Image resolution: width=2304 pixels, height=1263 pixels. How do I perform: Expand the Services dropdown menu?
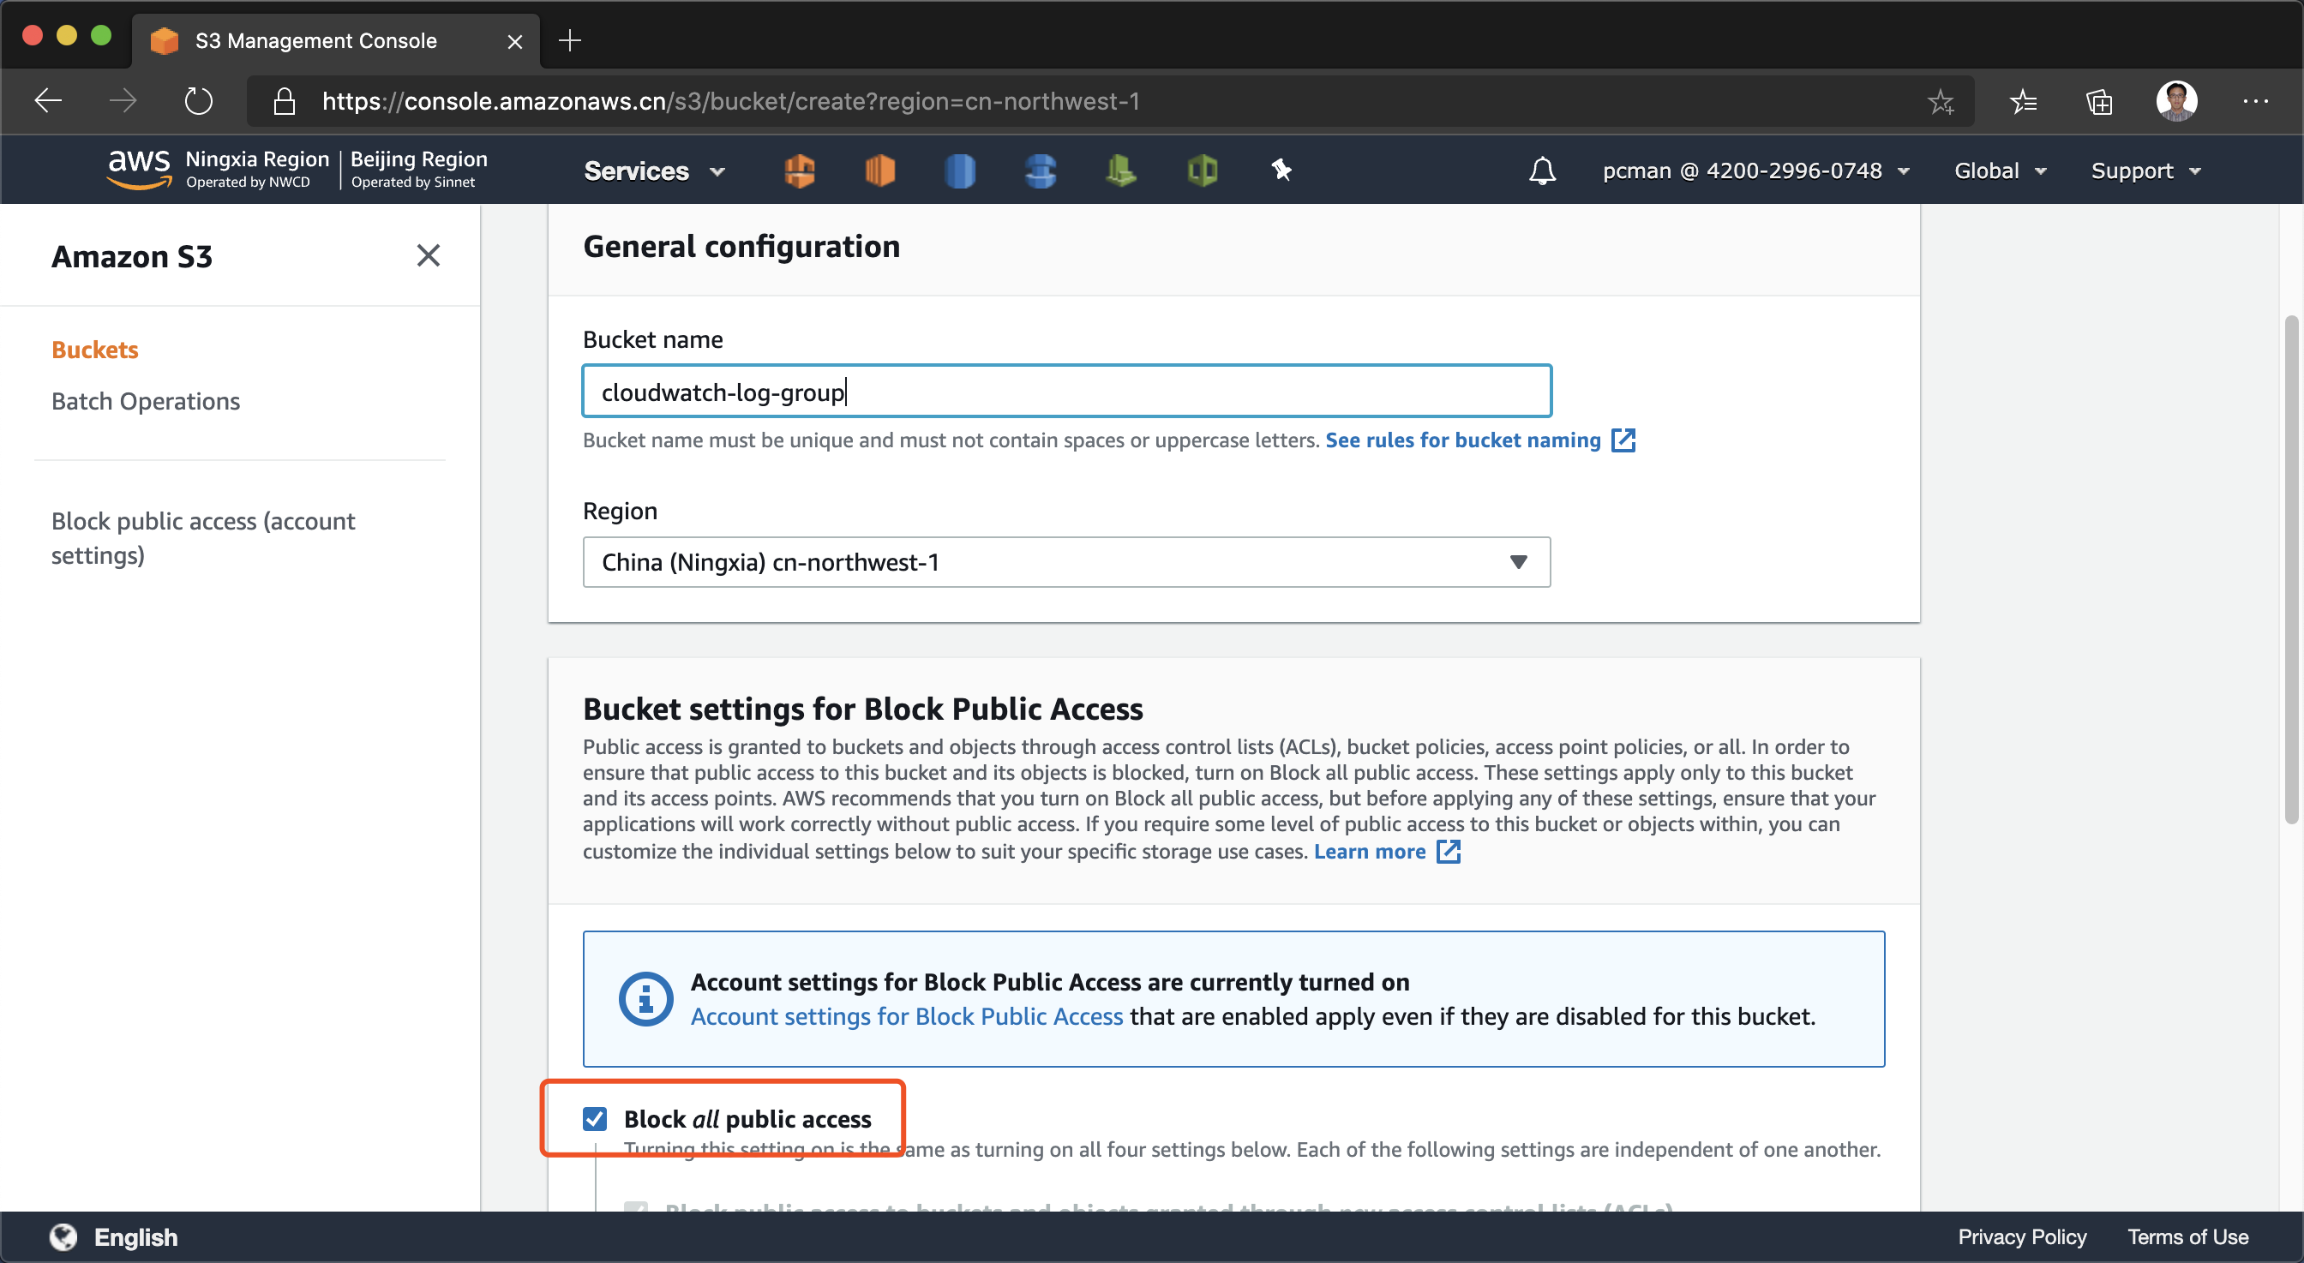pyautogui.click(x=654, y=171)
